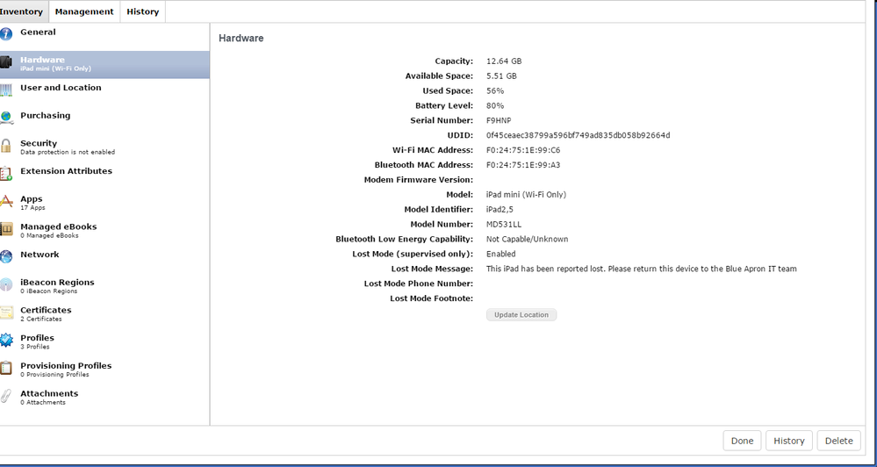Select the General sidebar label
The height and width of the screenshot is (467, 877).
click(38, 32)
